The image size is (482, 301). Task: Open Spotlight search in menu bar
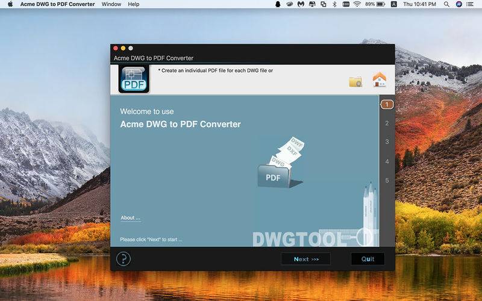tap(446, 4)
